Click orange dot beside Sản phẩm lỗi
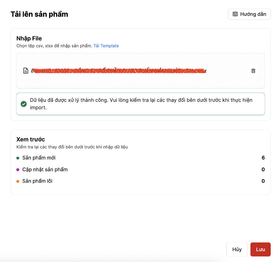 tap(18, 181)
